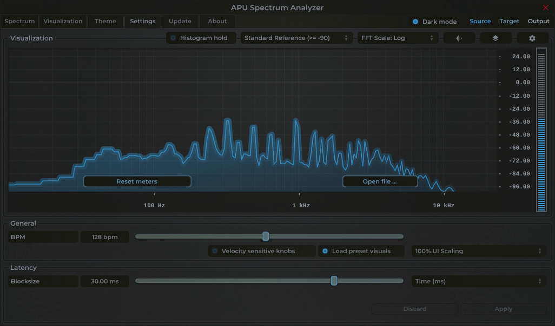Click the vertical level meter
This screenshot has height=326, width=555.
[x=541, y=130]
